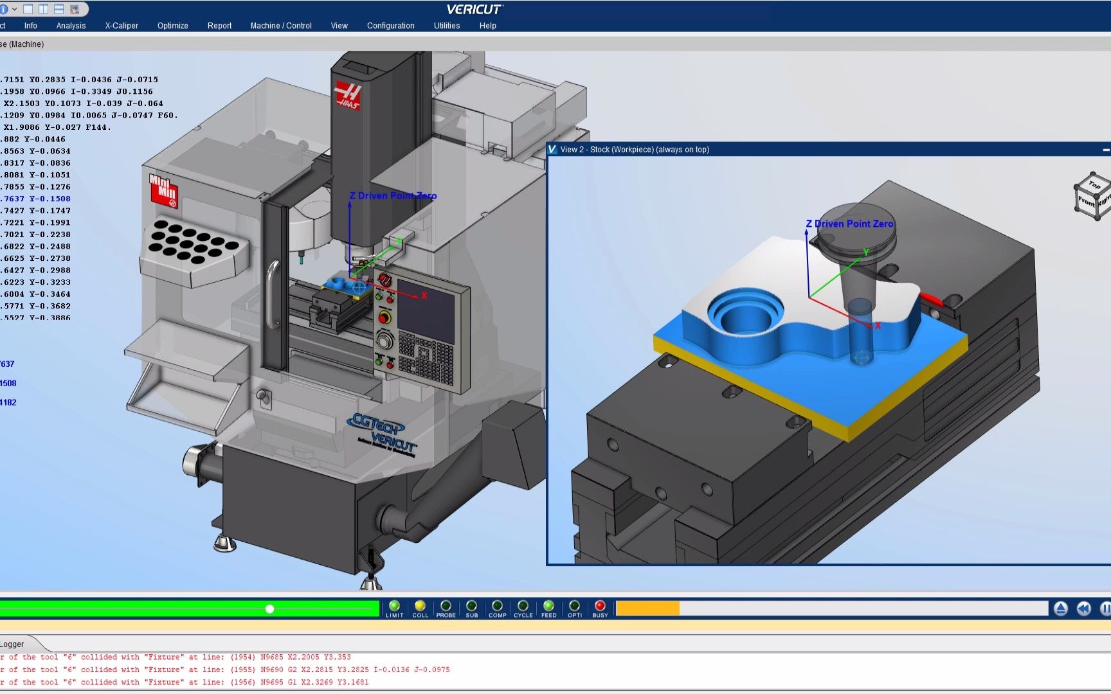Click the CYCLE status indicator
This screenshot has height=694, width=1111.
coord(523,605)
